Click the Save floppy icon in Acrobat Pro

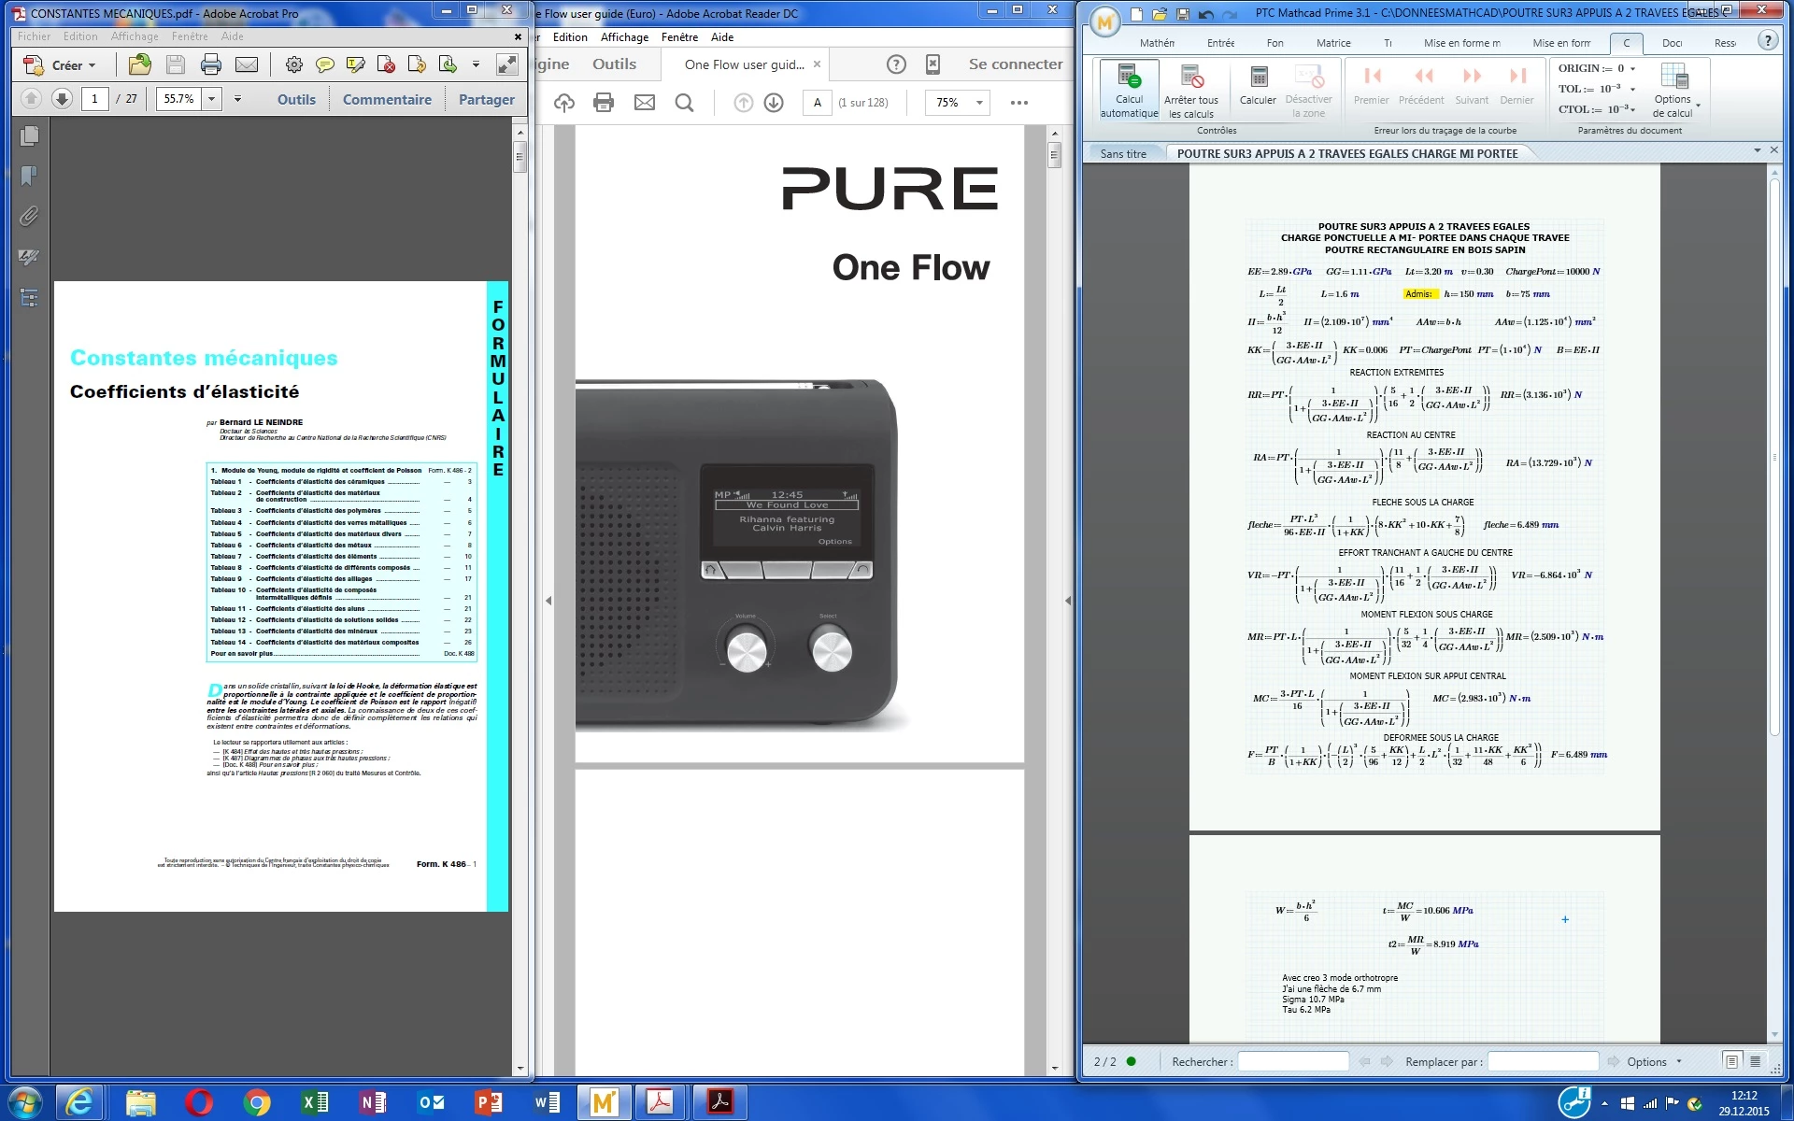point(175,64)
